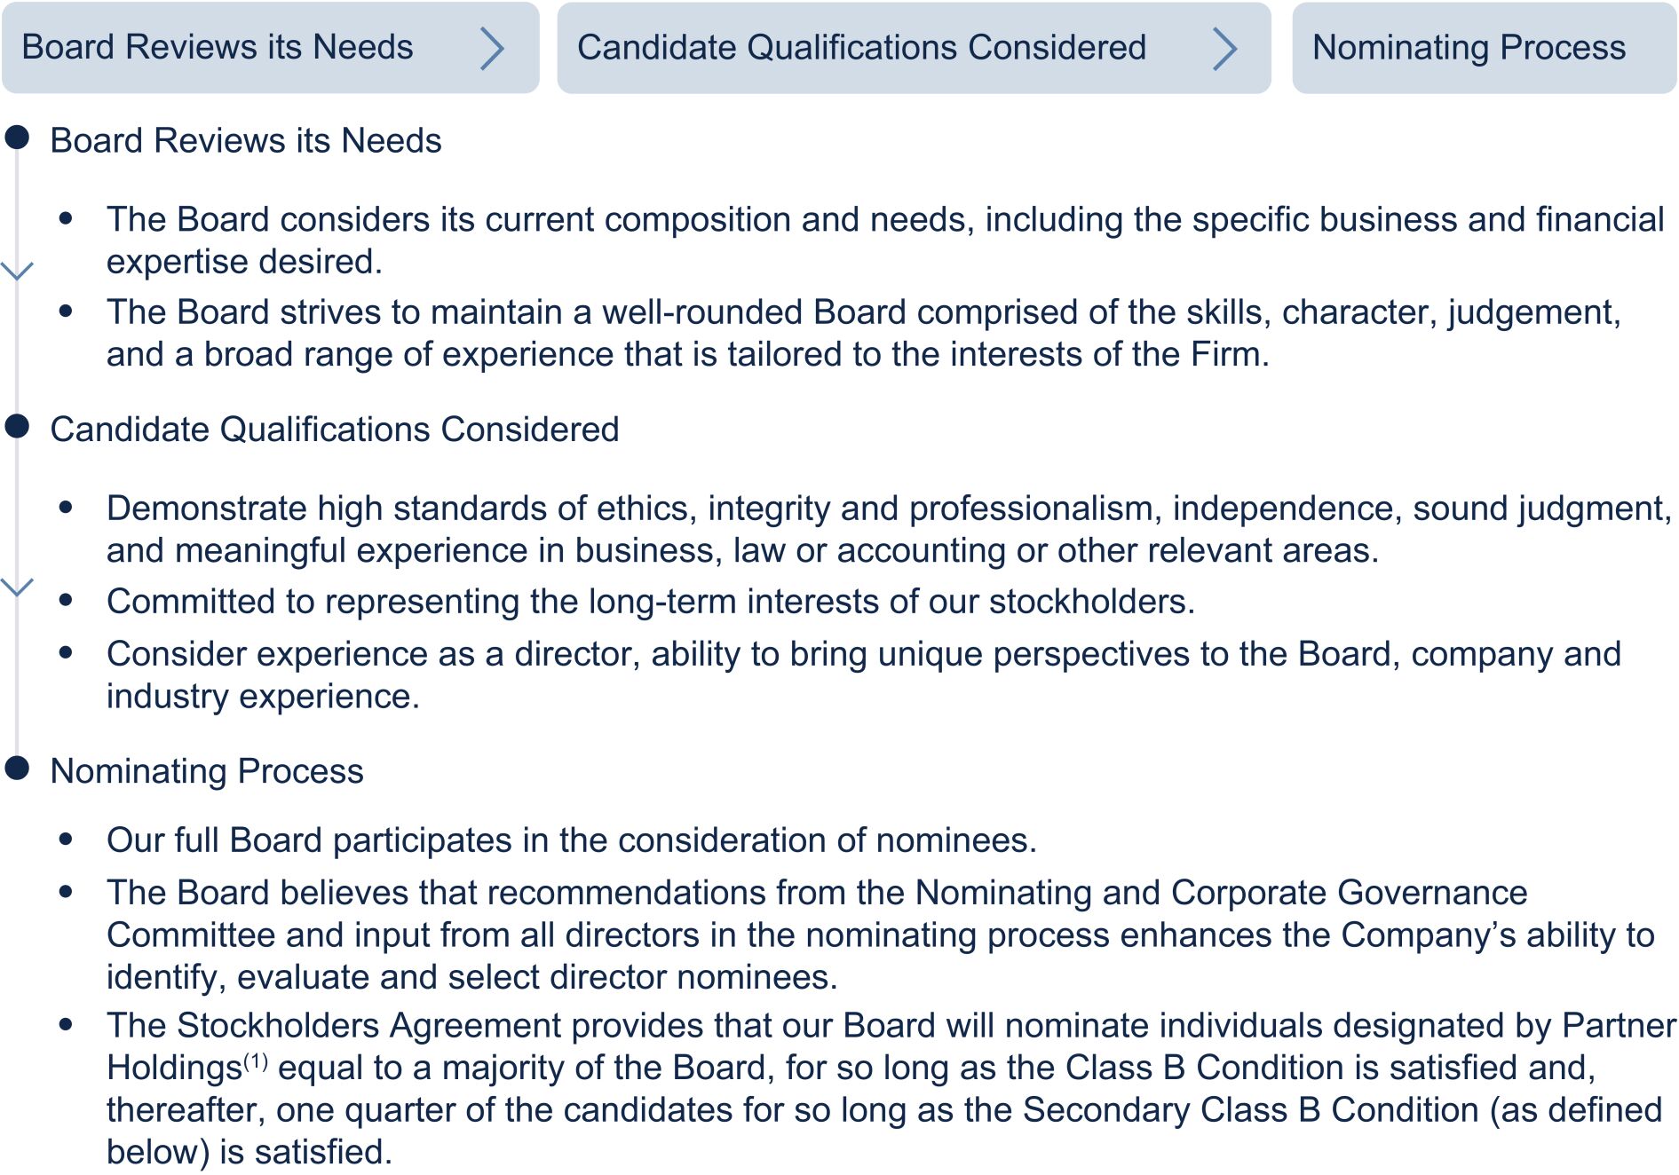Screen dimensions: 1679x1175
Task: Click timeline dot beside Nominating Process heading
Action: (x=17, y=768)
